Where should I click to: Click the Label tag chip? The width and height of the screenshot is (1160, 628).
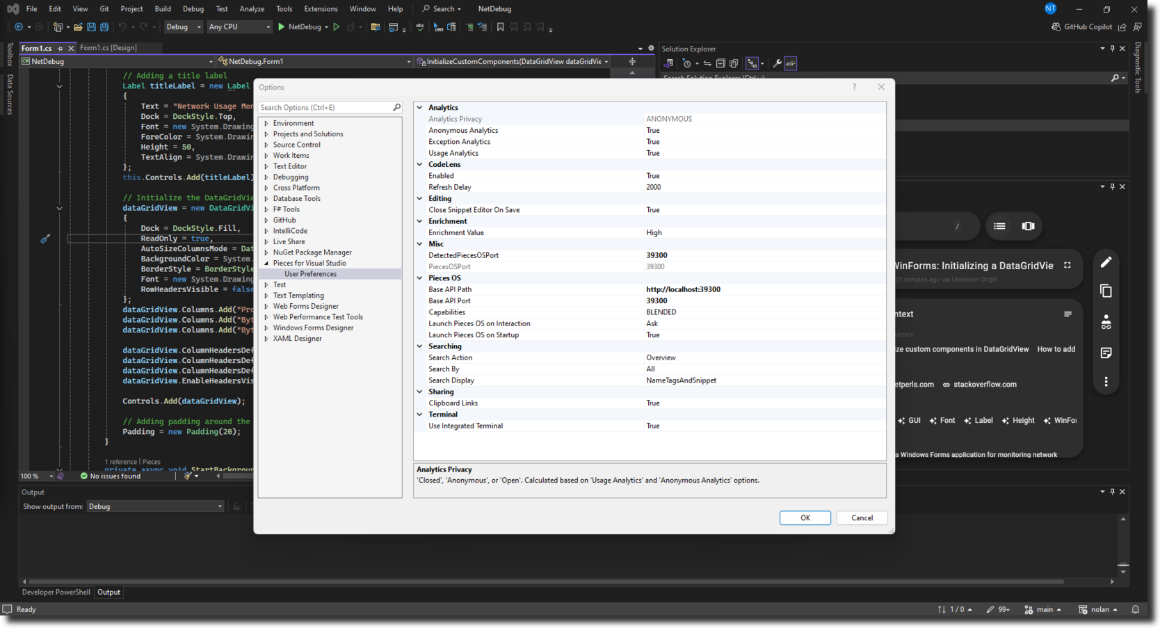tap(978, 421)
